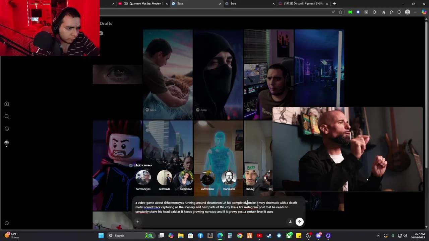Open the Windows Start menu
This screenshot has height=241, width=429.
(101, 236)
